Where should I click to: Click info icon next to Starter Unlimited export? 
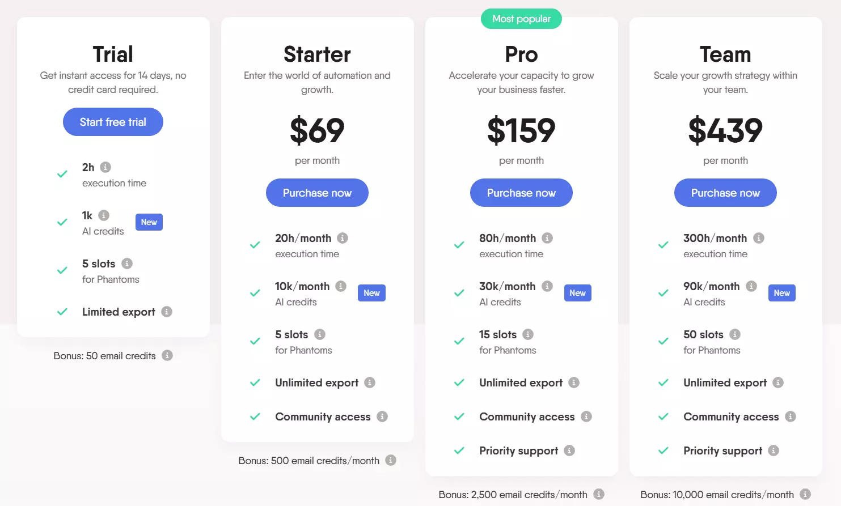click(x=370, y=382)
